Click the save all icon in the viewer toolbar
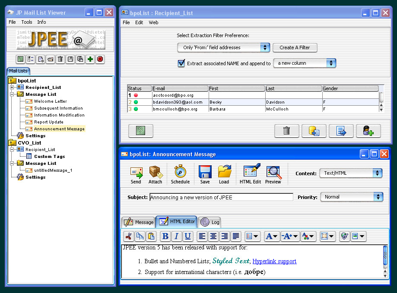Viewport: 397px width, 293px height. 80,60
